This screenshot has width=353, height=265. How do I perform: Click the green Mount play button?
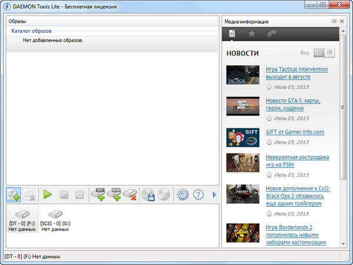(x=48, y=194)
